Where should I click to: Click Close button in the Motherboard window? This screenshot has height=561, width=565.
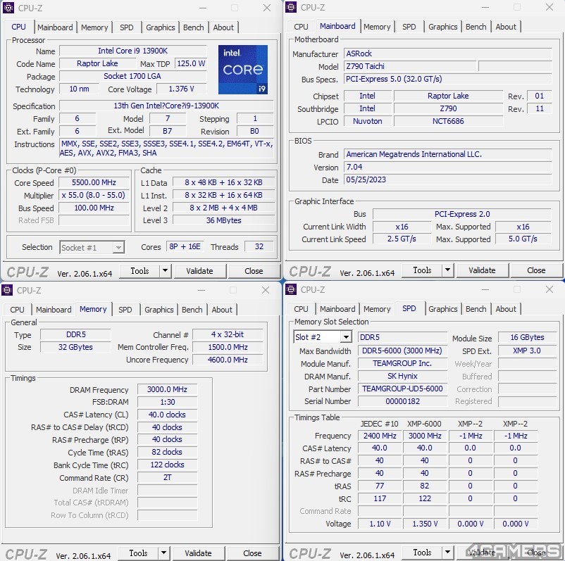(536, 270)
